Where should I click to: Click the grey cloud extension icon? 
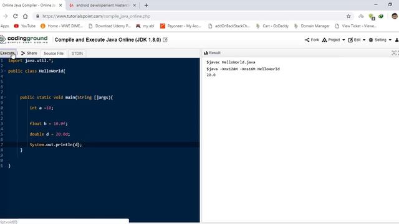361,16
